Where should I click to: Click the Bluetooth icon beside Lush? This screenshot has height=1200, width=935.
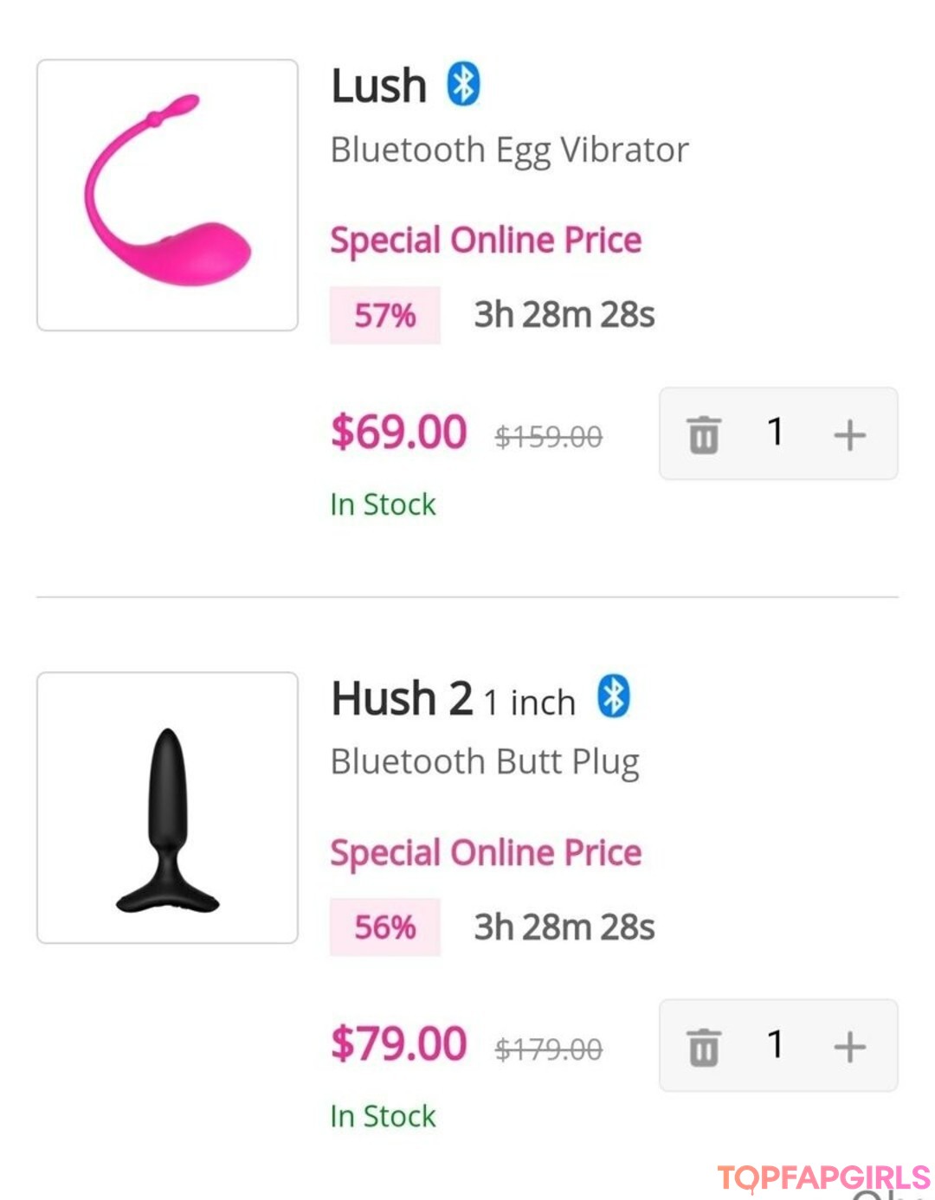pos(463,84)
